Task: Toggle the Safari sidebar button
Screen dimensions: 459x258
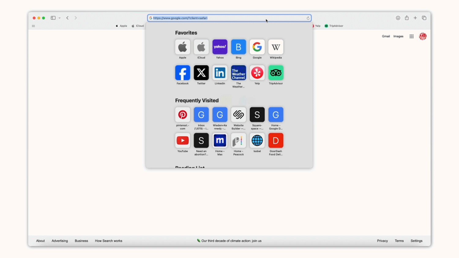Action: 53,18
